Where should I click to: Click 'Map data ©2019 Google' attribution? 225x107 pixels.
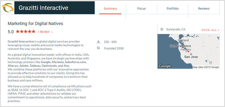[206, 67]
